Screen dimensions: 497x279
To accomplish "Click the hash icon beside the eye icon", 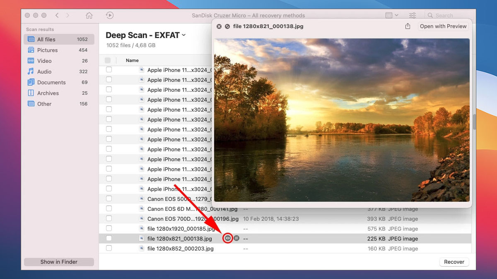I will click(236, 238).
